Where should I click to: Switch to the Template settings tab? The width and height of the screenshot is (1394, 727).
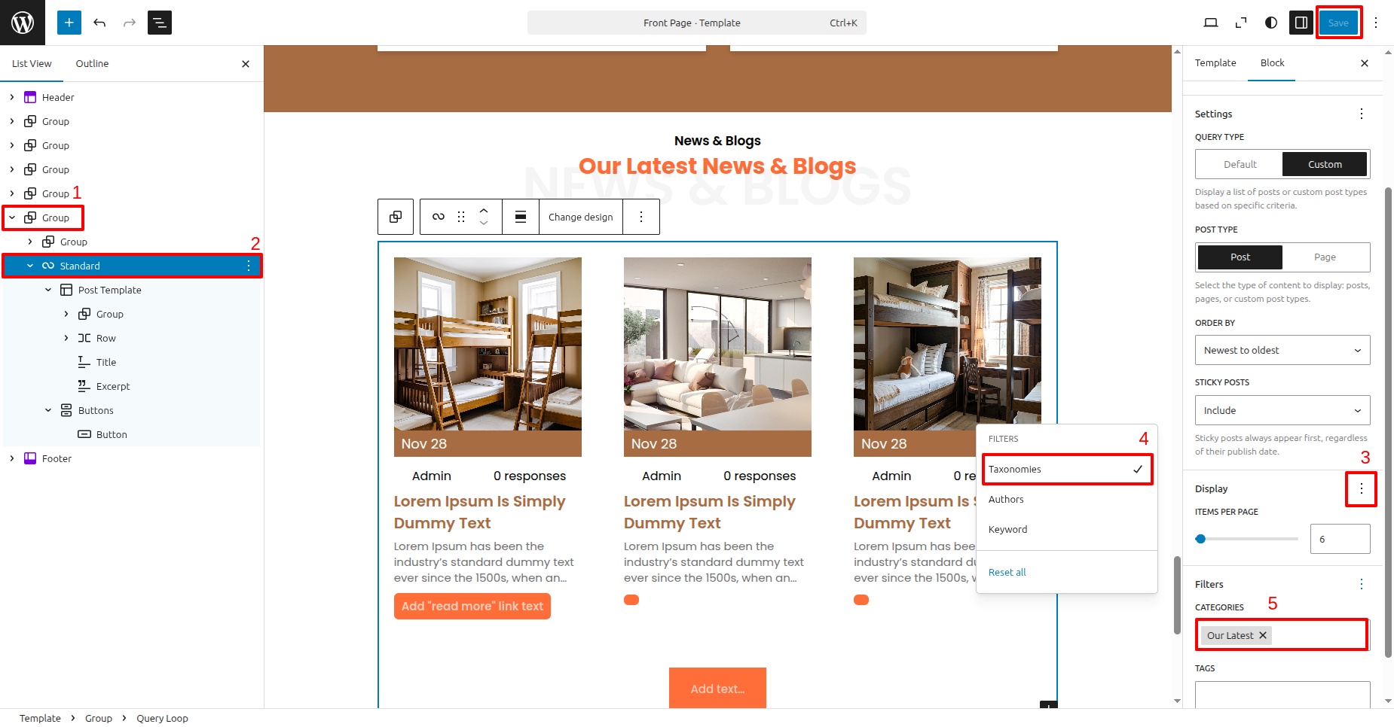pos(1215,63)
